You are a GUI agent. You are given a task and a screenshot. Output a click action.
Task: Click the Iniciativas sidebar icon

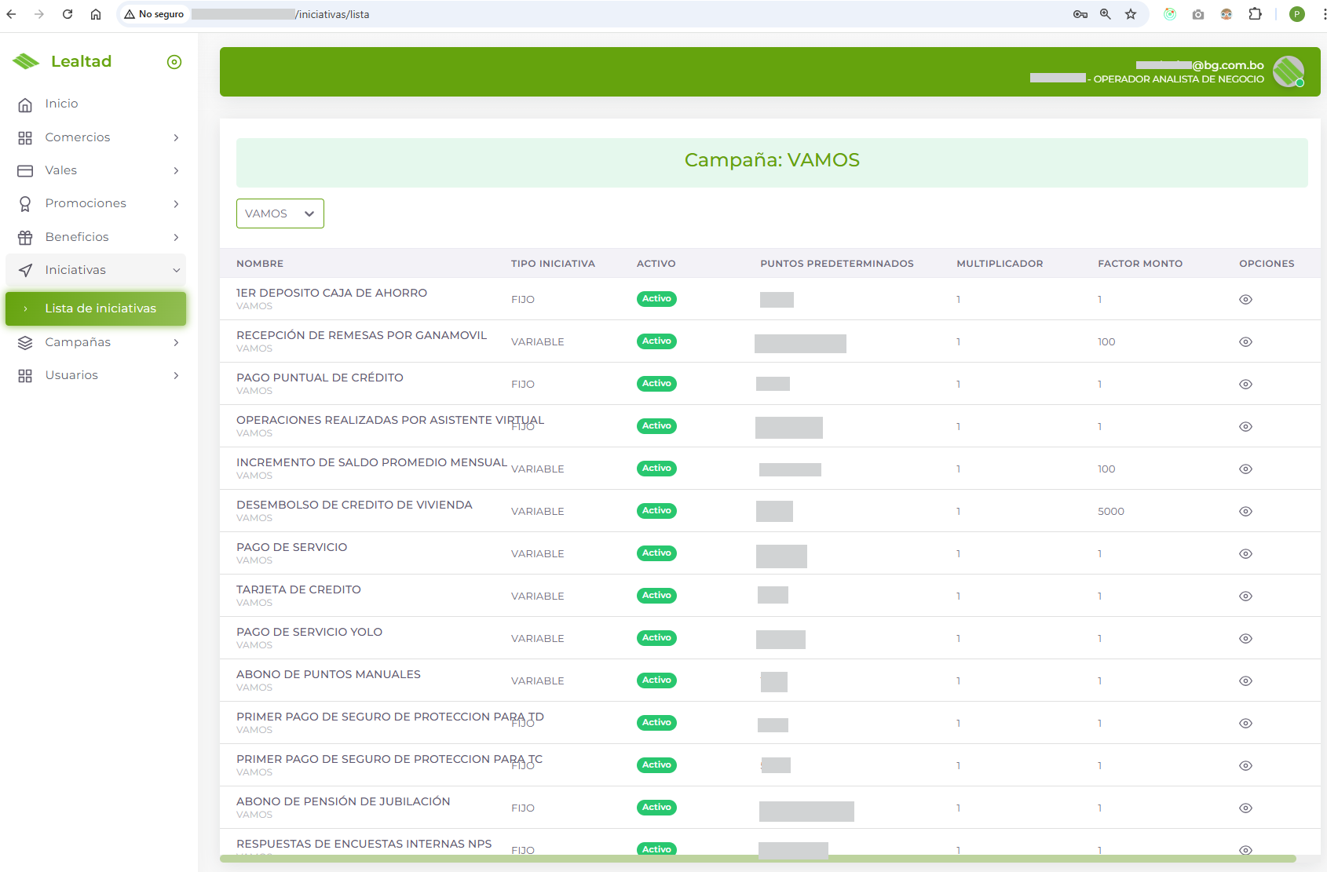click(24, 269)
